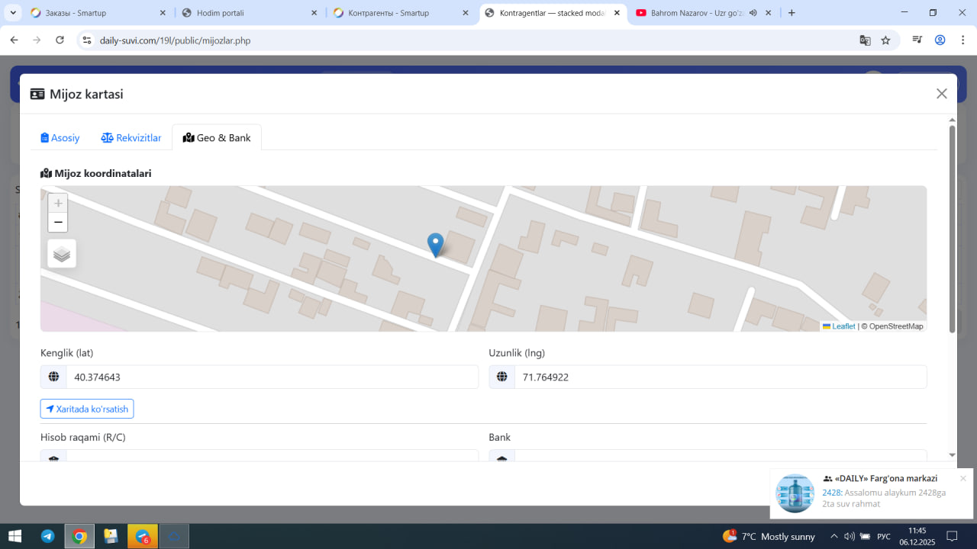Open the map layers control
The image size is (977, 549).
(62, 254)
